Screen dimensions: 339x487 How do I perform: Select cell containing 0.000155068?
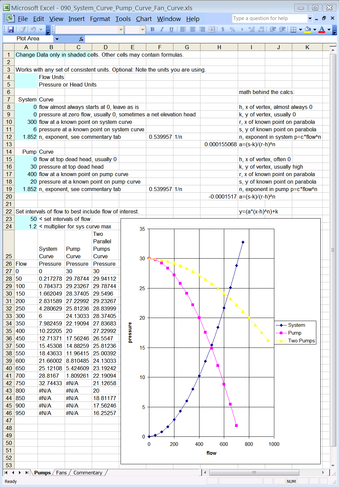click(x=219, y=144)
